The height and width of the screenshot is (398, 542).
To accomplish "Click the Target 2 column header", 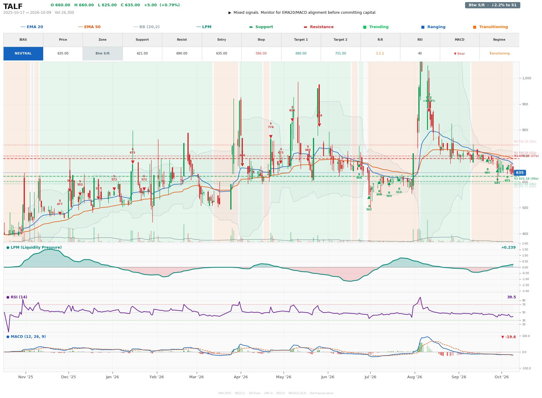I will tap(340, 40).
